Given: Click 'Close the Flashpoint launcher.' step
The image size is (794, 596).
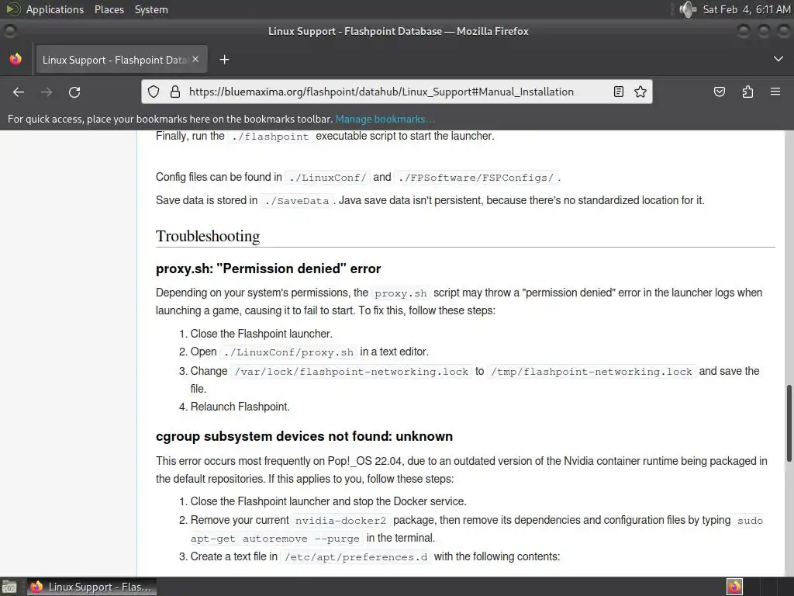Looking at the screenshot, I should [x=261, y=334].
